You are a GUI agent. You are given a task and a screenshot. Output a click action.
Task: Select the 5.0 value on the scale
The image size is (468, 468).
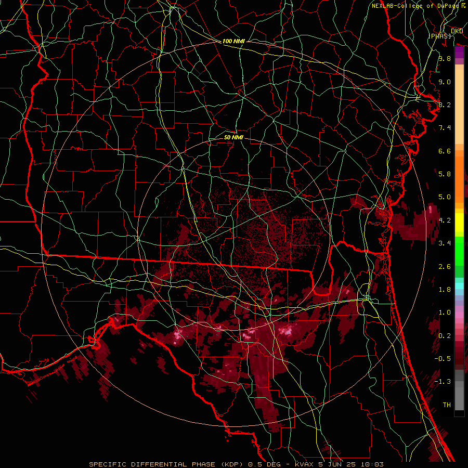point(445,197)
